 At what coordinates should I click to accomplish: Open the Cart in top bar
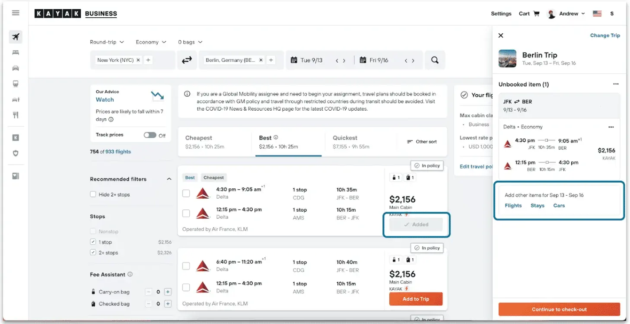click(529, 14)
